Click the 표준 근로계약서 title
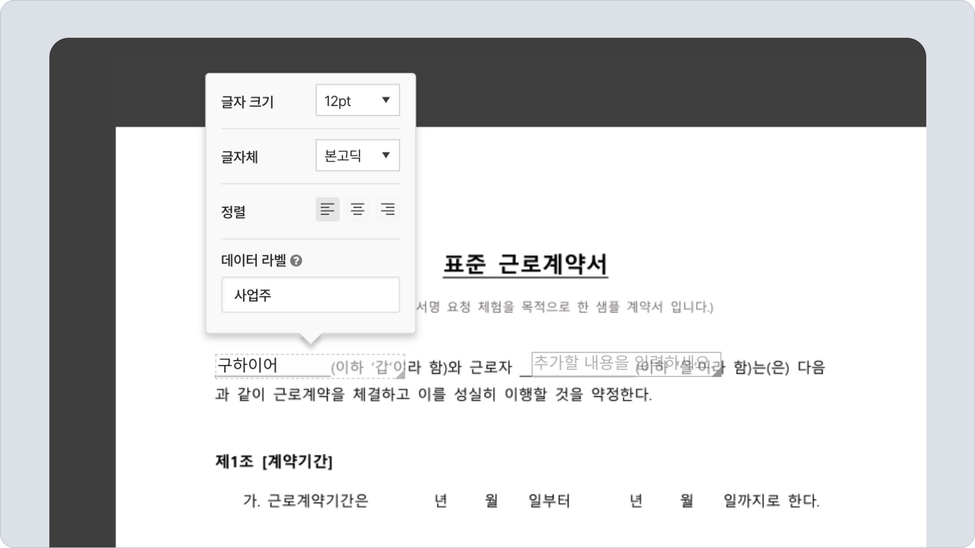Image resolution: width=975 pixels, height=548 pixels. point(525,265)
